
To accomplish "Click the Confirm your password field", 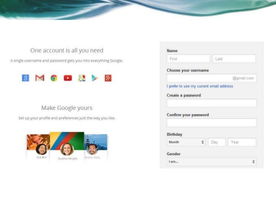I will [x=212, y=123].
